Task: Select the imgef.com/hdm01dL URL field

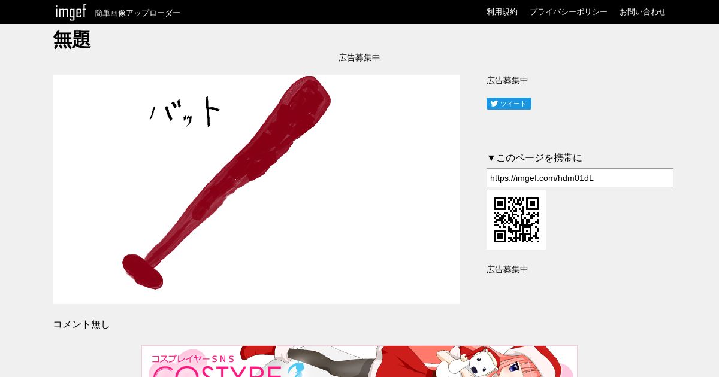Action: [x=580, y=178]
